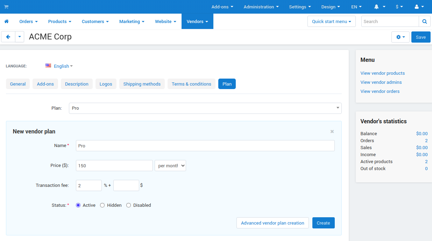This screenshot has height=241, width=432.
Task: Click the Save button
Action: point(421,37)
